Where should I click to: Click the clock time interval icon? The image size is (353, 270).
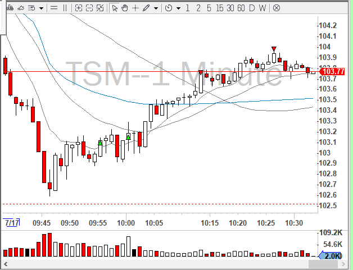[x=169, y=8]
